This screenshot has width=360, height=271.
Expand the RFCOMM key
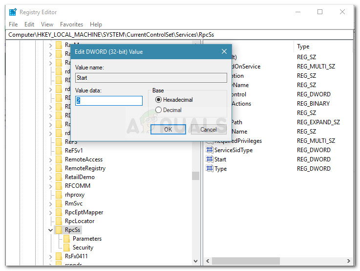pos(50,186)
